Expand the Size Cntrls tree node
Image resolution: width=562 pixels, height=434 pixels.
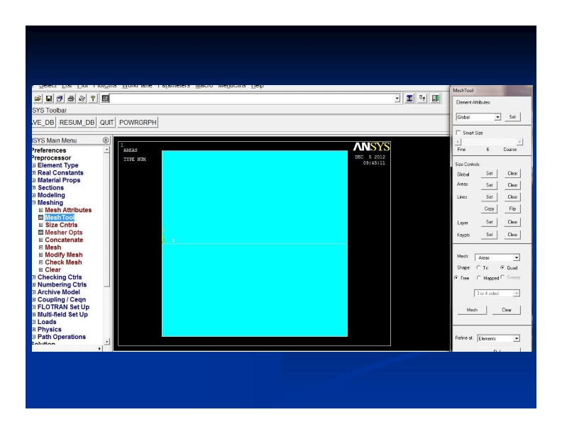pos(41,226)
